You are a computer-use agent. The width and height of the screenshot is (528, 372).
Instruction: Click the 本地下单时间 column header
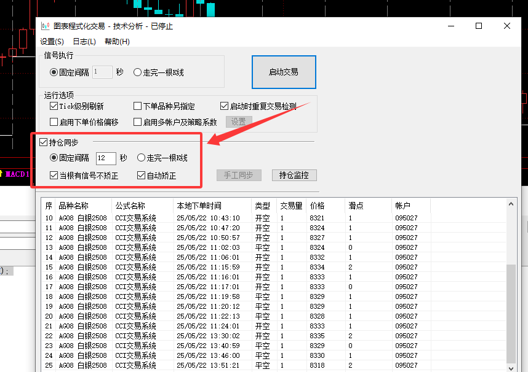point(199,206)
